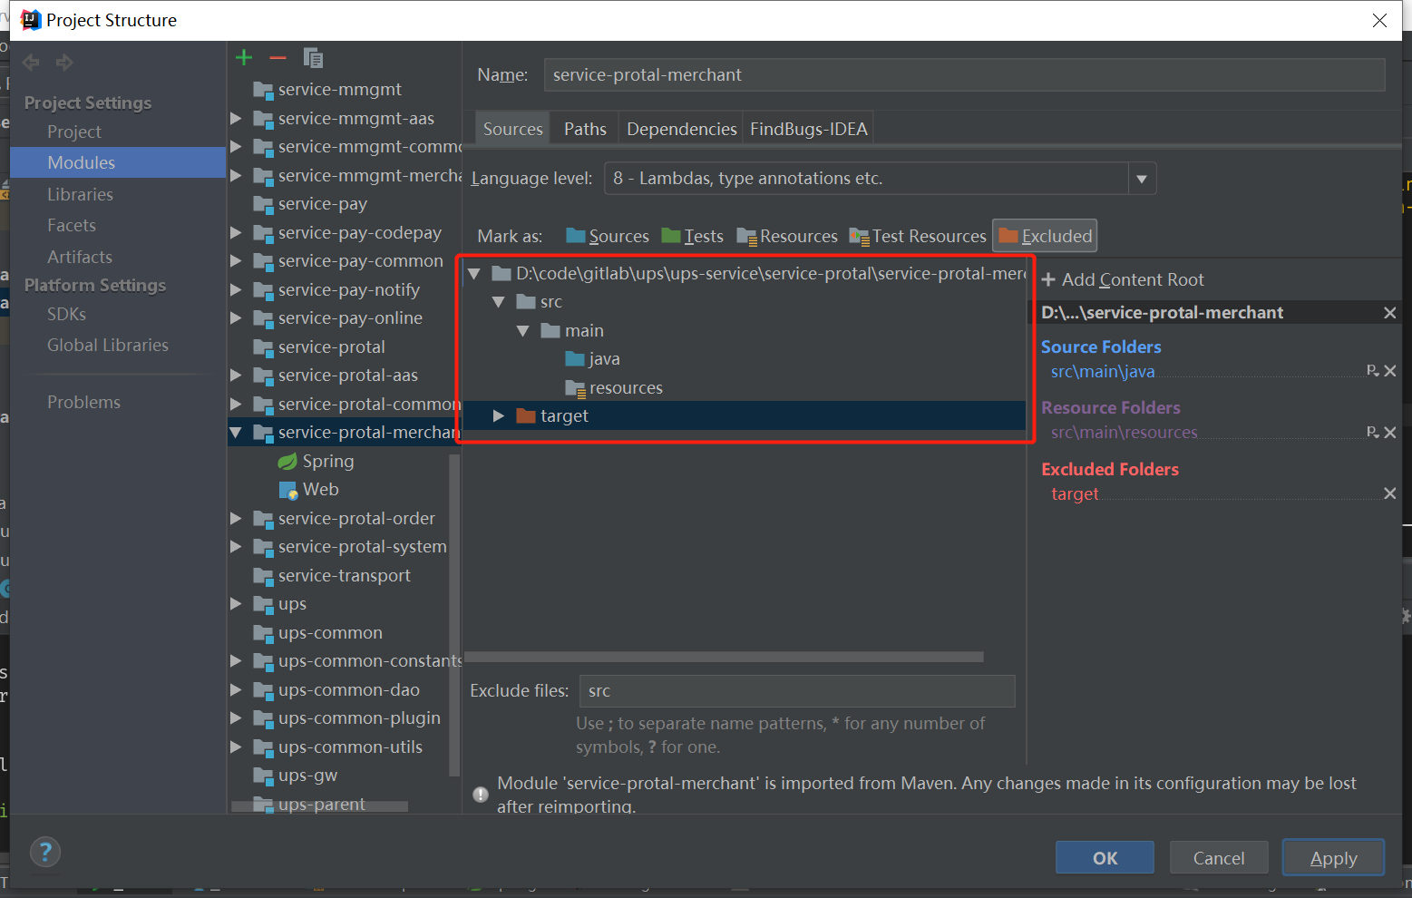Open the Dependencies tab
The width and height of the screenshot is (1412, 898).
click(682, 129)
